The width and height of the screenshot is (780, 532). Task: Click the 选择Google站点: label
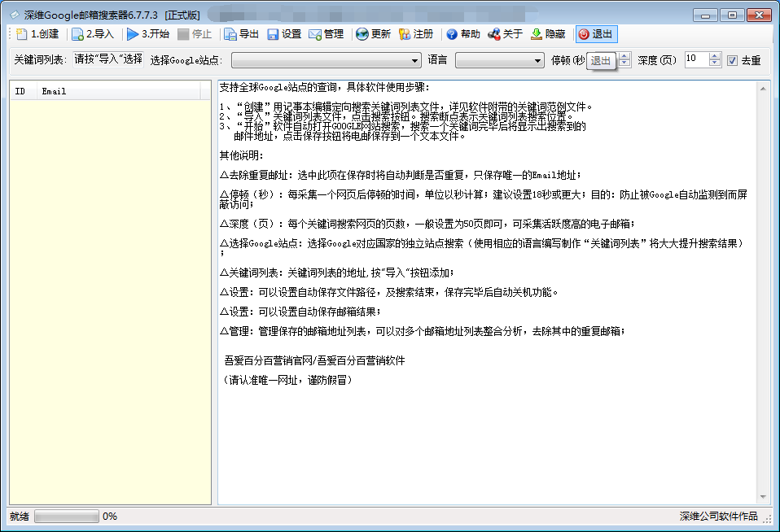click(186, 61)
